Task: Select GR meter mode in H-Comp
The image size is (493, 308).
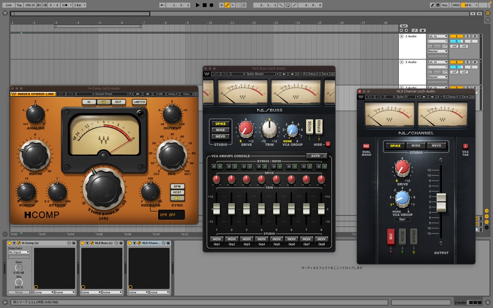Action: (x=103, y=102)
